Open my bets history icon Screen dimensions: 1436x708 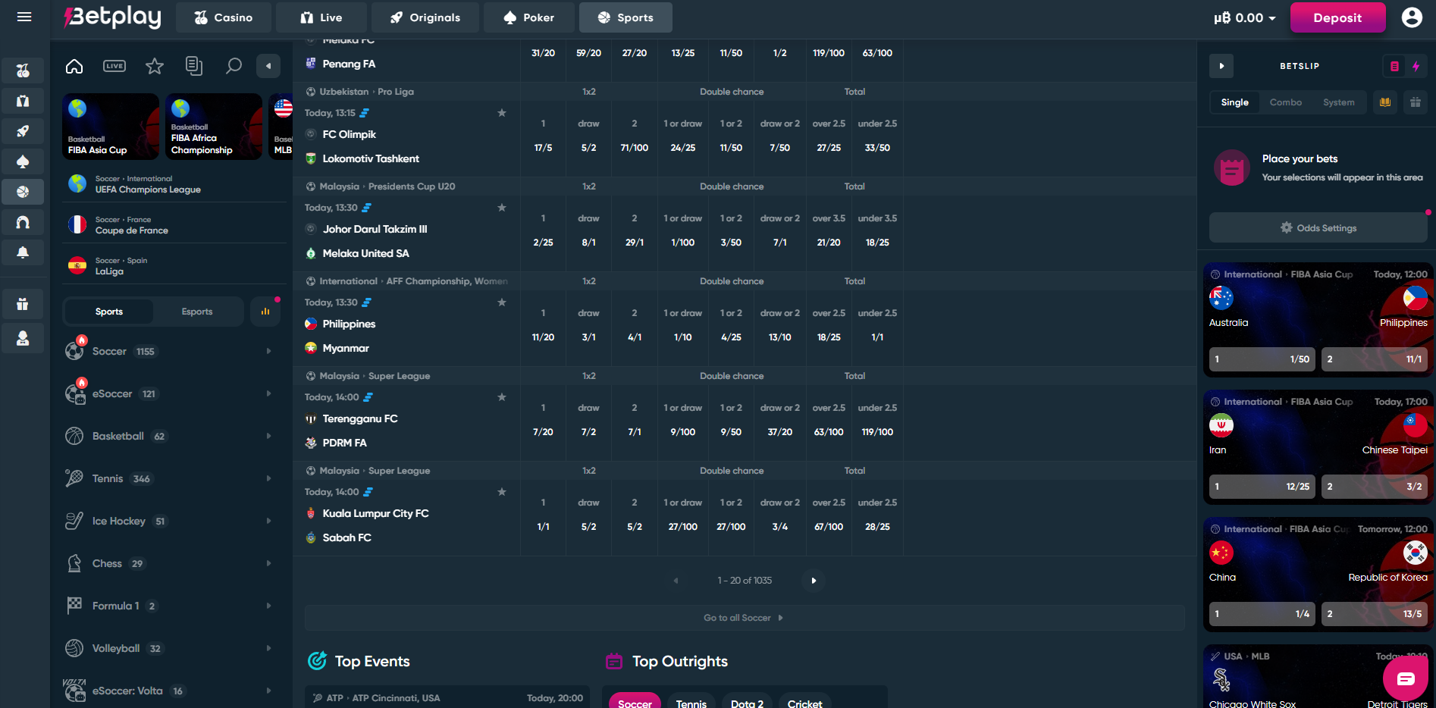click(194, 66)
